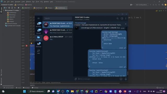The image size is (167, 94).
Task: Open the Edit folders option in Telegram
Action: pyautogui.click(x=39, y=52)
